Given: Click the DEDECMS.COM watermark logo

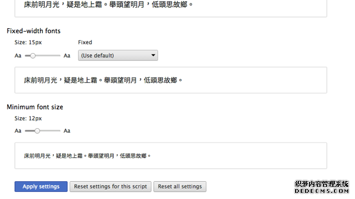Looking at the screenshot, I should (322, 187).
